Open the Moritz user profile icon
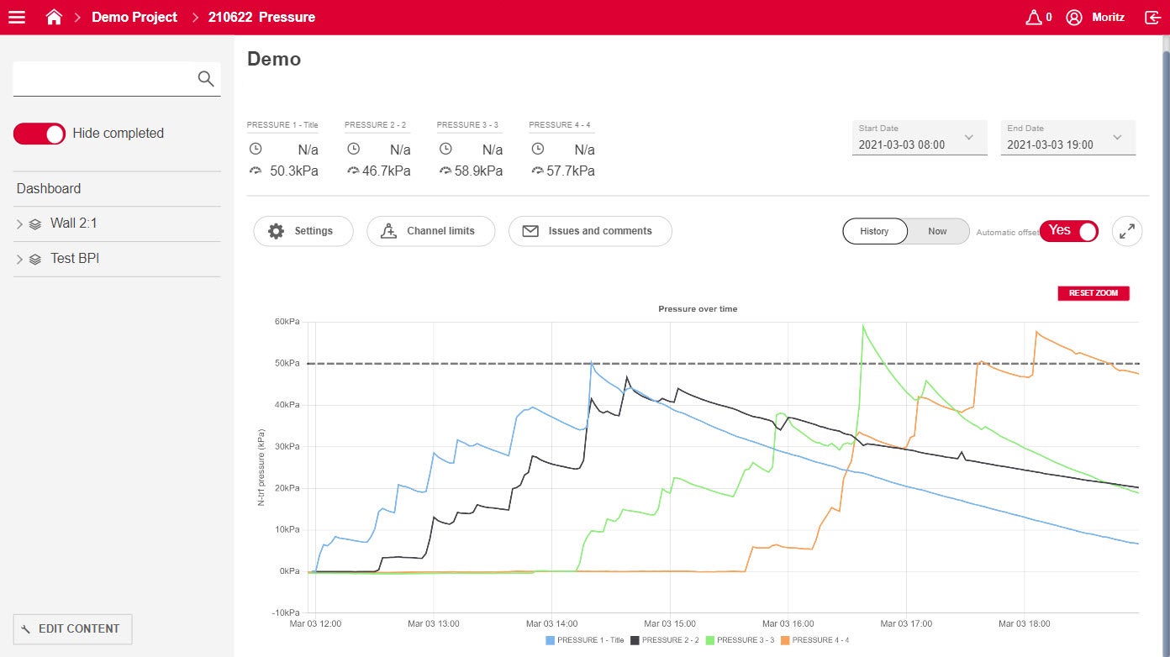 tap(1073, 17)
